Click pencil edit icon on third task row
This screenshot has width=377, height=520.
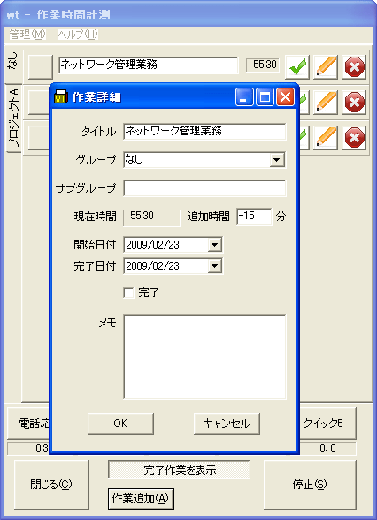tap(326, 138)
